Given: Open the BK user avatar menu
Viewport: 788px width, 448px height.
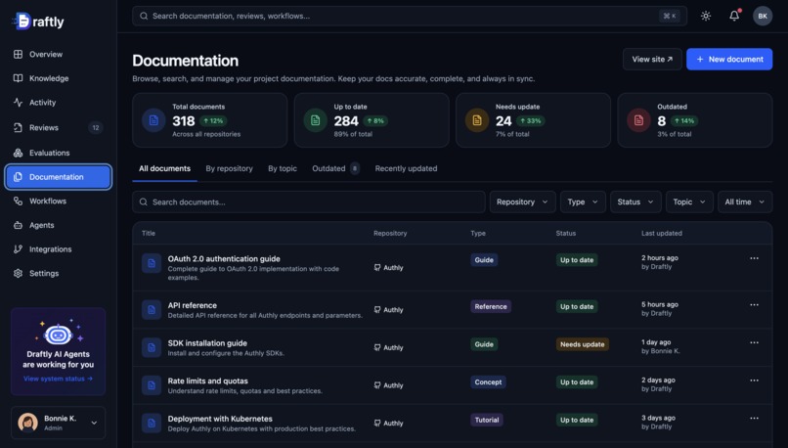Looking at the screenshot, I should tap(763, 16).
